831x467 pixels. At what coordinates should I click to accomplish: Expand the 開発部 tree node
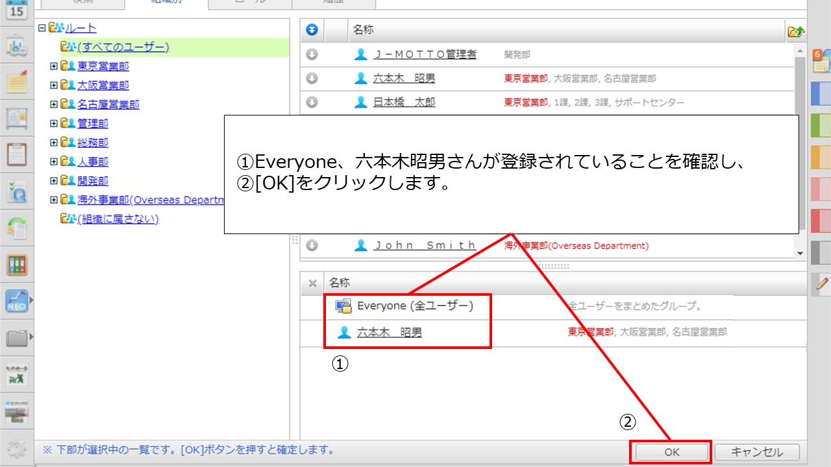pyautogui.click(x=54, y=180)
